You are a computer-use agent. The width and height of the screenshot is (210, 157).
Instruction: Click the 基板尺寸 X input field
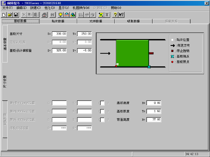[x=59, y=34]
